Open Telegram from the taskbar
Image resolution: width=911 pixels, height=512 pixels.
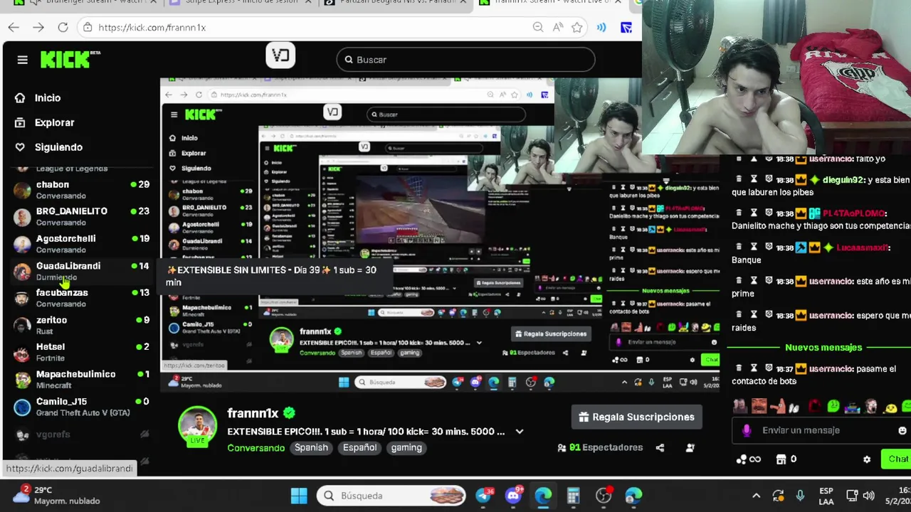tap(483, 496)
